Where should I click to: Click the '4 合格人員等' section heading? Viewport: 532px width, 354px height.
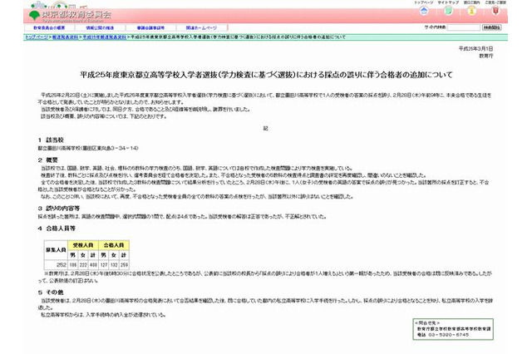[57, 229]
